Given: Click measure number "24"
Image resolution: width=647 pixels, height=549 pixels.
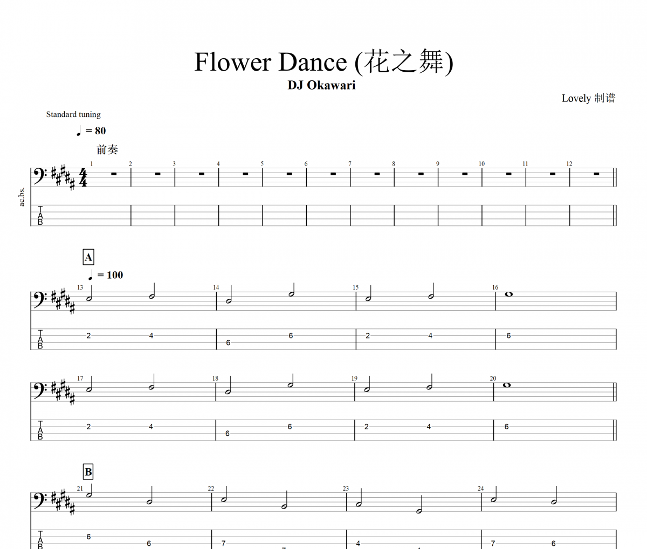Looking at the screenshot, I should pos(480,489).
